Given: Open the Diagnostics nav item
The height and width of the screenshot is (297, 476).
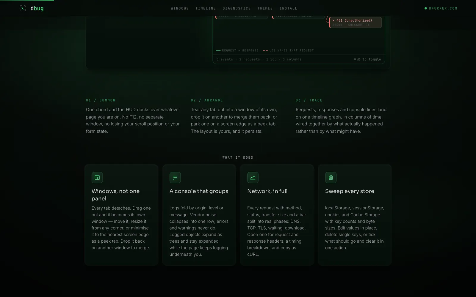Looking at the screenshot, I should pyautogui.click(x=237, y=8).
